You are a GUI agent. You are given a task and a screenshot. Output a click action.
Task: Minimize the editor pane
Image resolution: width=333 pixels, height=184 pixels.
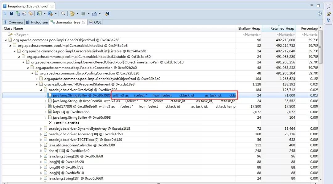[312, 5]
